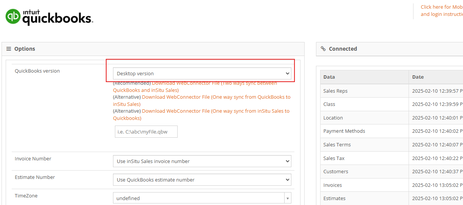Click the TimeZone label
This screenshot has height=205, width=463.
[x=26, y=196]
